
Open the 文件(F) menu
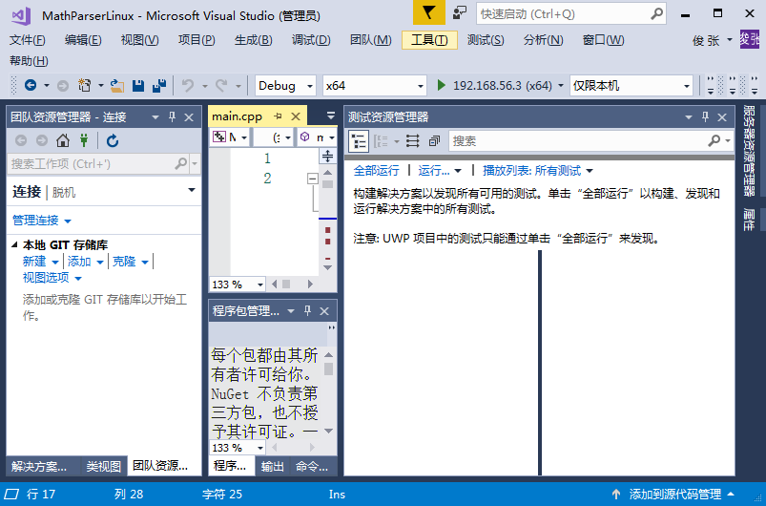(x=28, y=40)
